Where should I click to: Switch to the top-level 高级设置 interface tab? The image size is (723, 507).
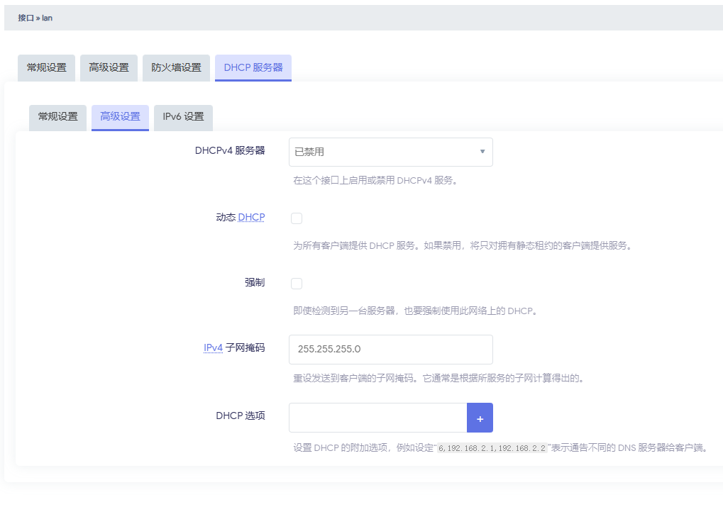click(109, 68)
